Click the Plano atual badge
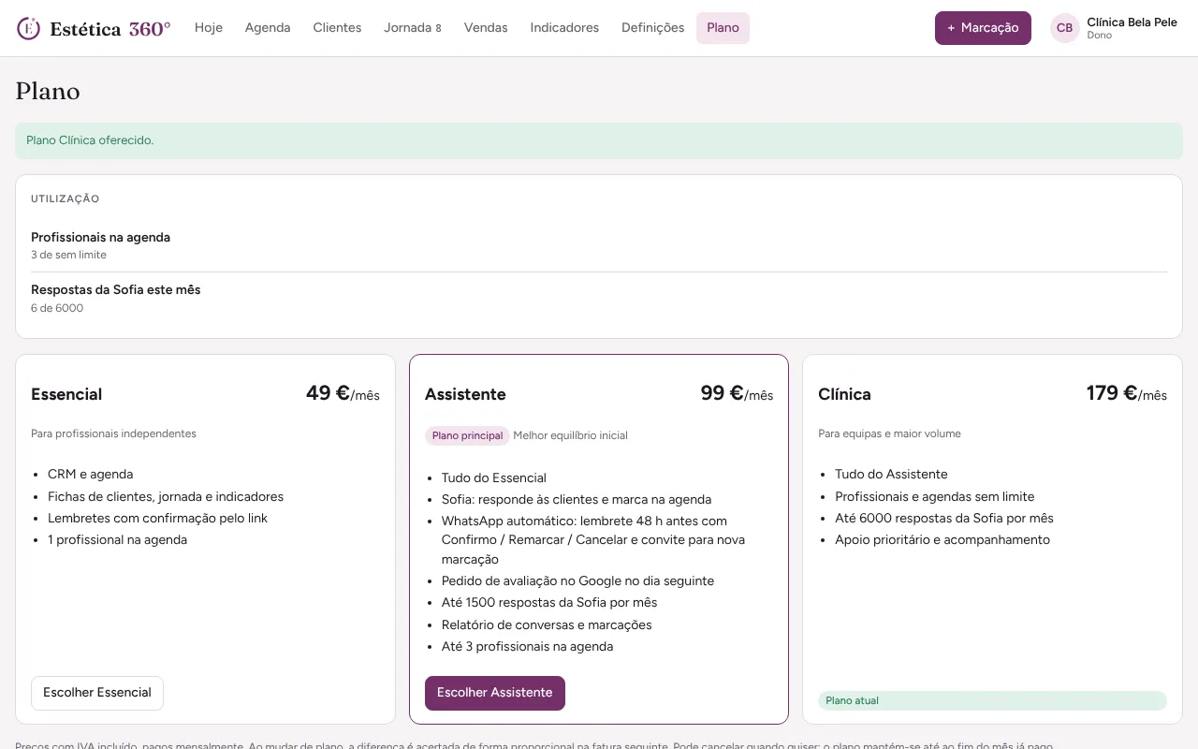1198x749 pixels. (x=992, y=700)
